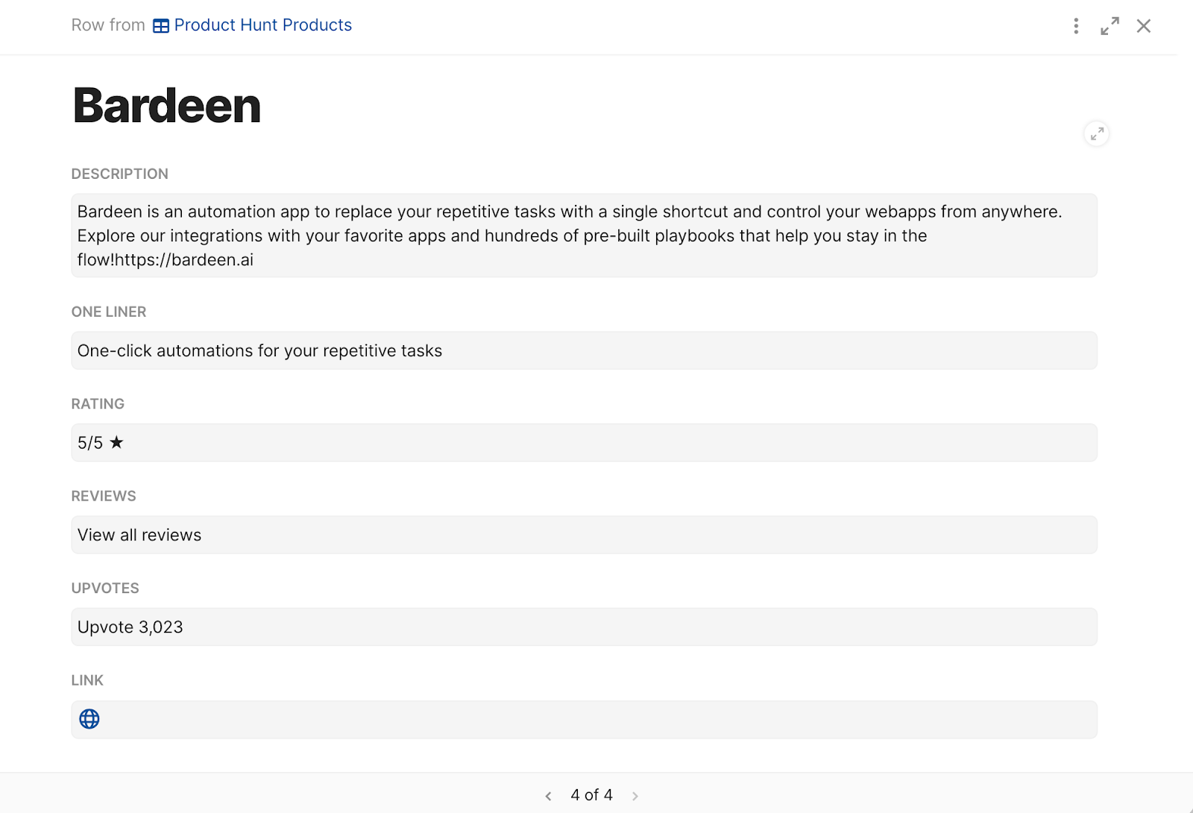Click the REVIEWS label
Screen dimensions: 1193x813
click(104, 496)
